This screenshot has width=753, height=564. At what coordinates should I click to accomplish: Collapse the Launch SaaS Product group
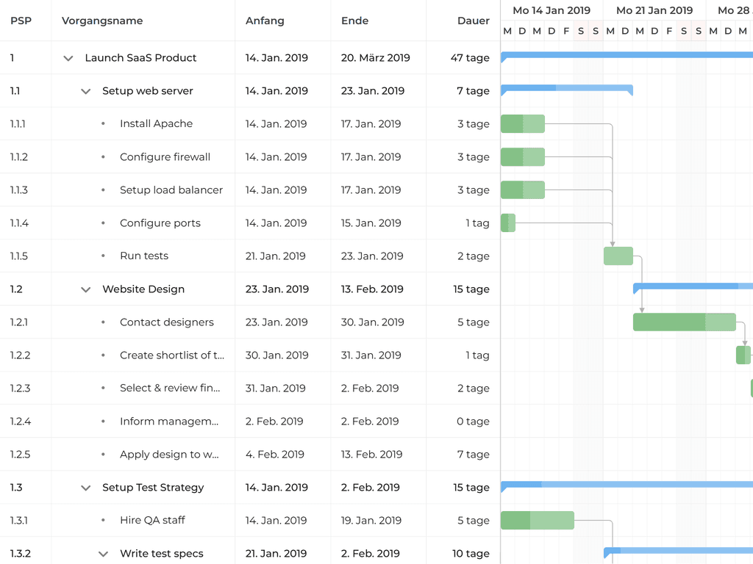[x=68, y=58]
